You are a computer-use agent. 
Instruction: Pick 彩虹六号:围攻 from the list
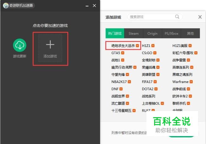tap(183, 53)
